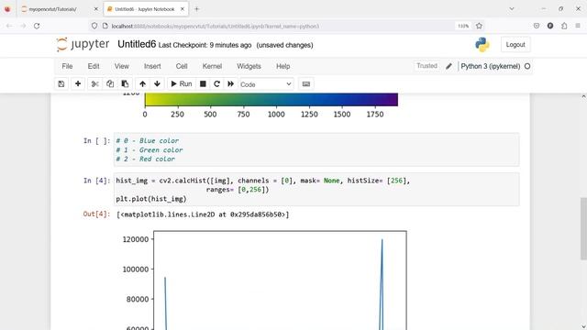Select the Untitled6 - Jupyter Notebook tab
Image resolution: width=587 pixels, height=330 pixels.
[146, 9]
